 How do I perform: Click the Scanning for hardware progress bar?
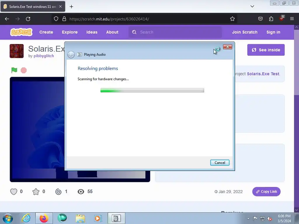coord(152,90)
